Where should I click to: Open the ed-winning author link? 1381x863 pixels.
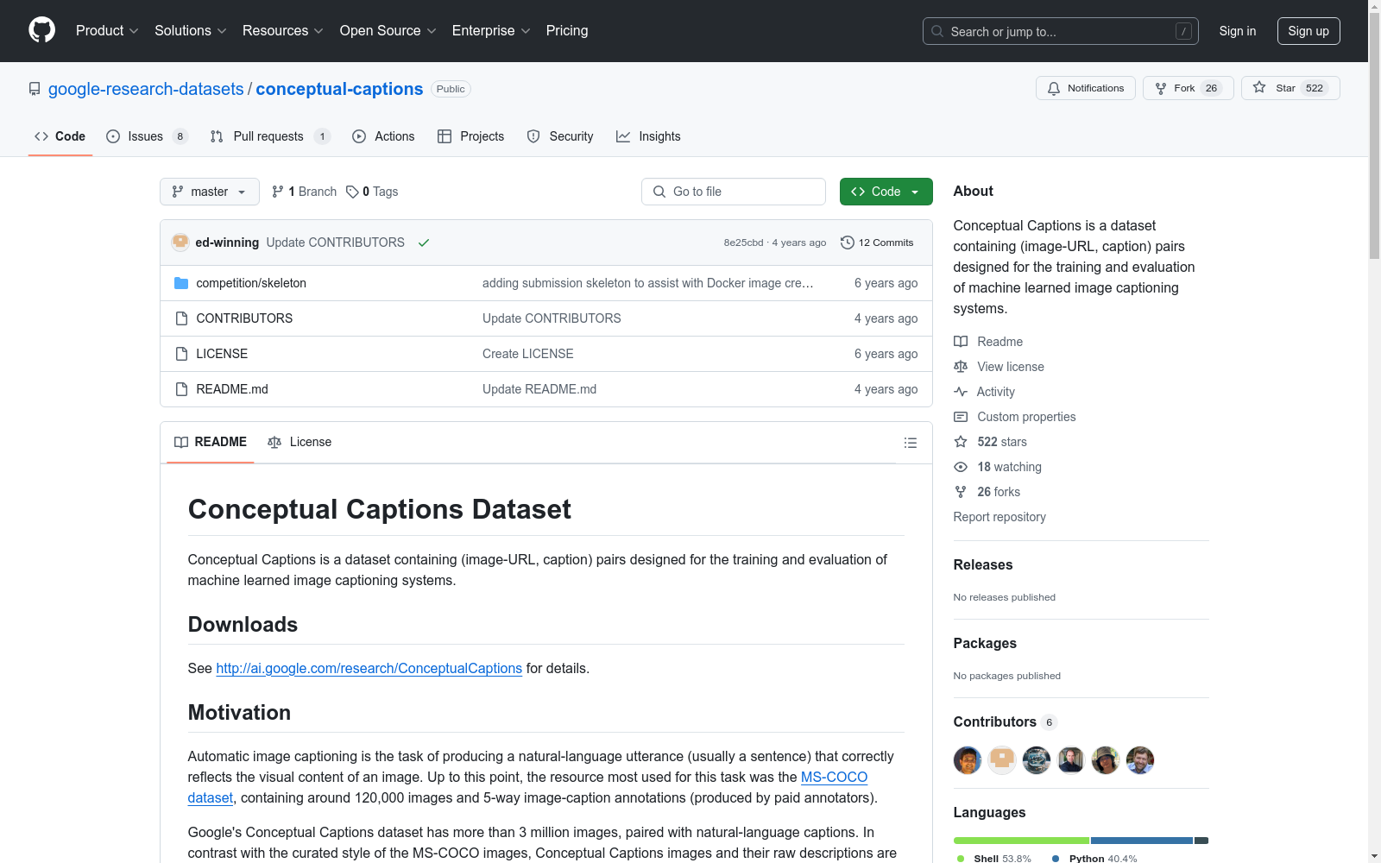pyautogui.click(x=227, y=243)
